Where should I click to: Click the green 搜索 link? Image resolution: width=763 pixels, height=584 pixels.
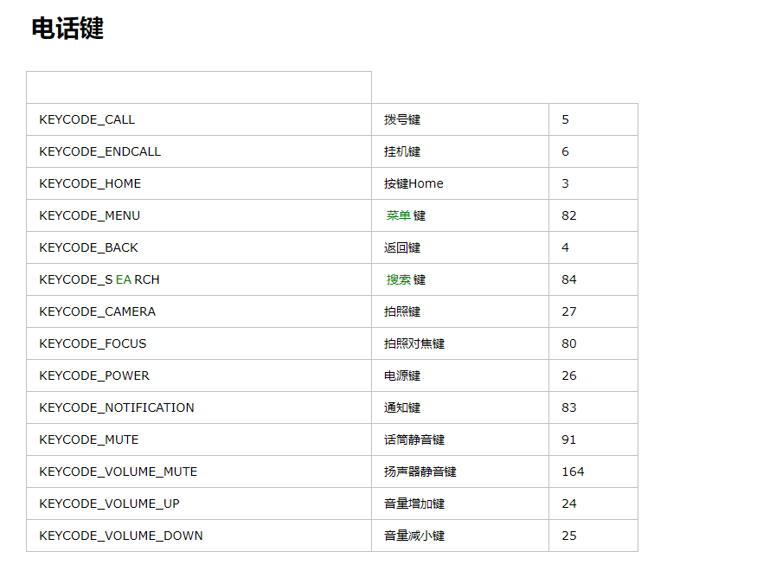click(399, 279)
